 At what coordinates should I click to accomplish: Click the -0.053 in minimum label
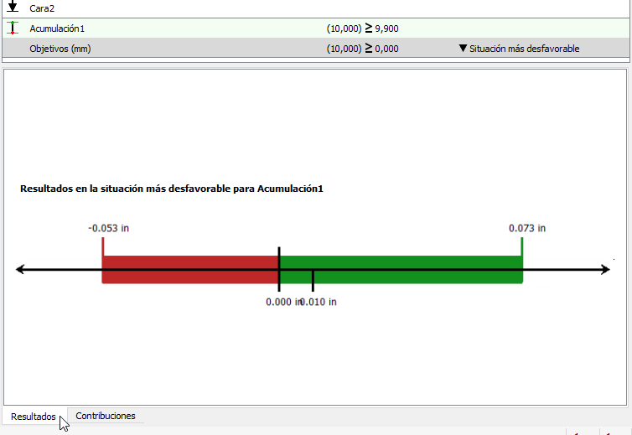[108, 228]
